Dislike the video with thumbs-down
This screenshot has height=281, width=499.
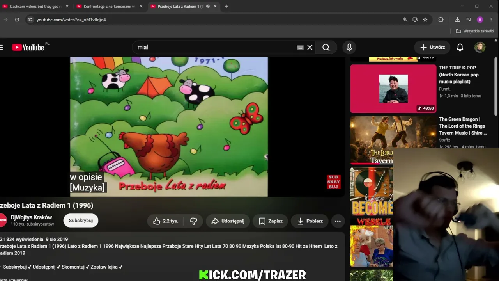coord(193,221)
